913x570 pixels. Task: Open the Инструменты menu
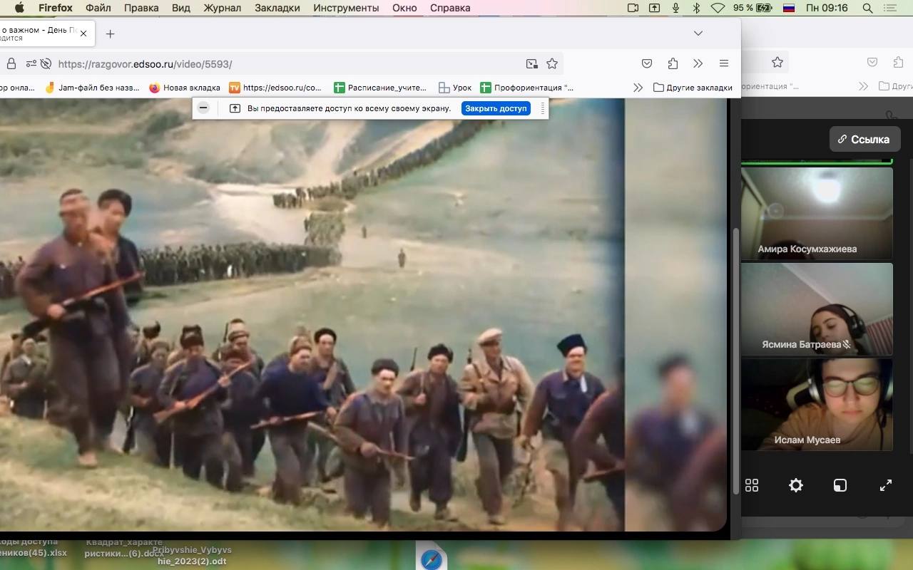click(x=346, y=8)
